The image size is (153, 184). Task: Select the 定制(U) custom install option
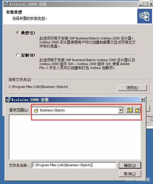[18, 55]
